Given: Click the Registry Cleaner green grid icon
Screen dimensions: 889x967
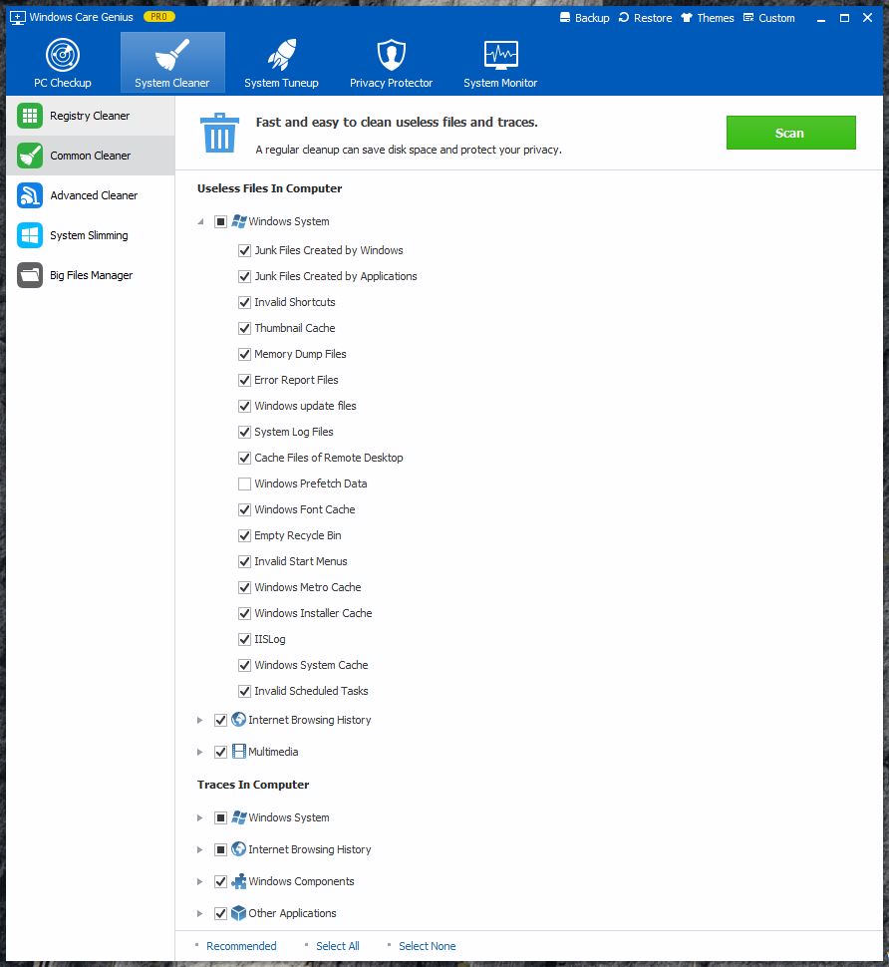Looking at the screenshot, I should (30, 116).
